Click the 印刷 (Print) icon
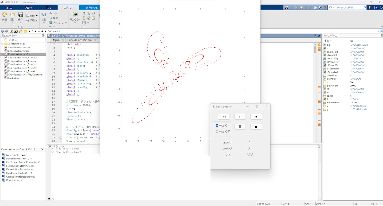 point(27,20)
